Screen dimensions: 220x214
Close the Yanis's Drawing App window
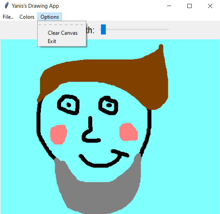click(x=210, y=6)
